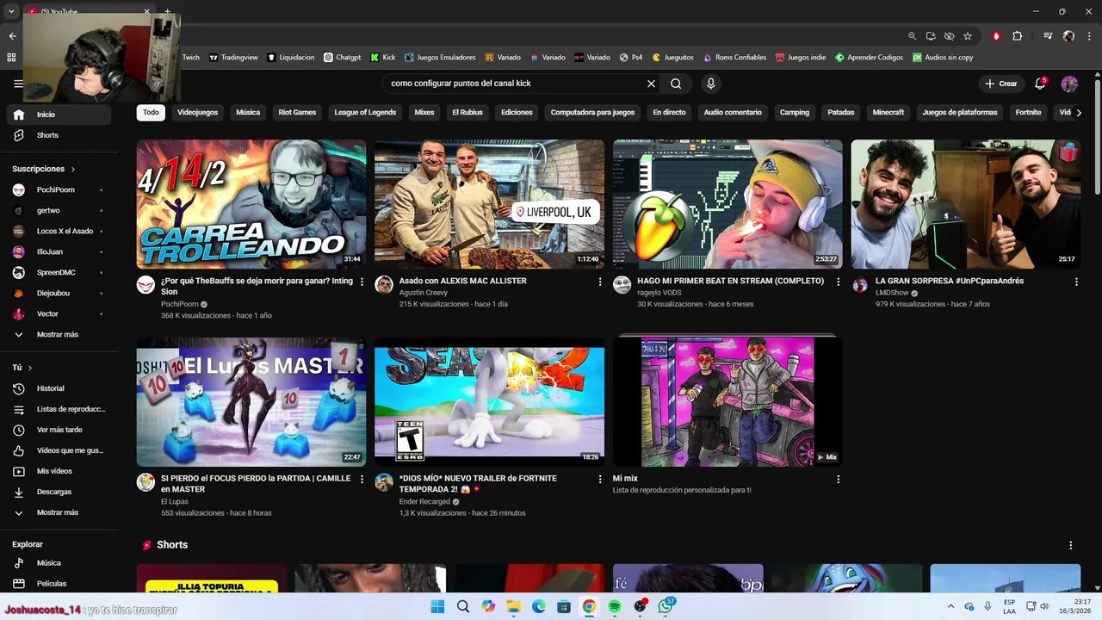This screenshot has height=620, width=1102.
Task: Open Listas de reproducción
Action: tap(59, 409)
